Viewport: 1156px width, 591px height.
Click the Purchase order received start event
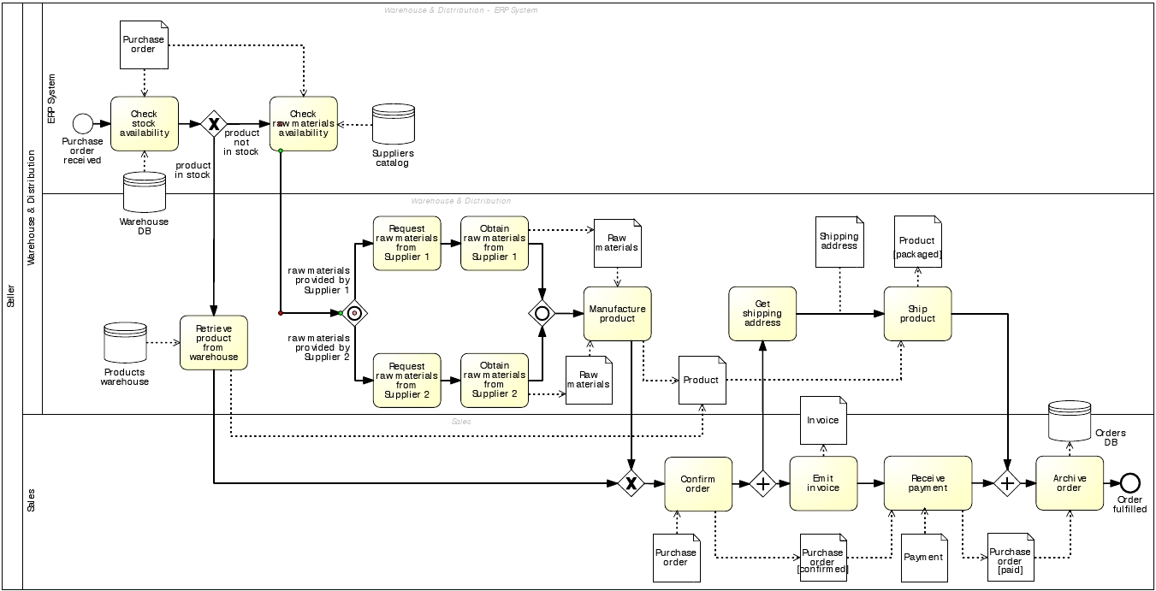(x=83, y=124)
